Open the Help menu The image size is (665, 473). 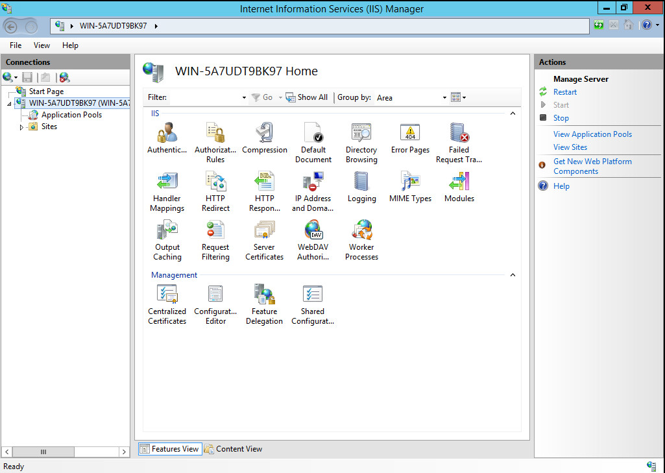(x=71, y=45)
